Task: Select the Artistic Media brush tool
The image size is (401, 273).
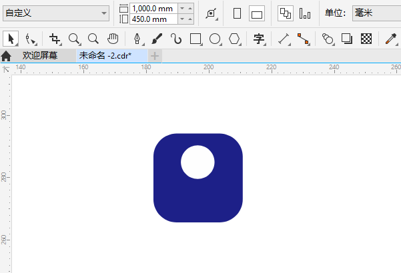Action: pos(157,39)
